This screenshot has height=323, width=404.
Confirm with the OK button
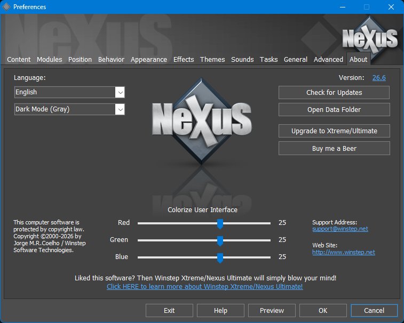click(x=323, y=310)
